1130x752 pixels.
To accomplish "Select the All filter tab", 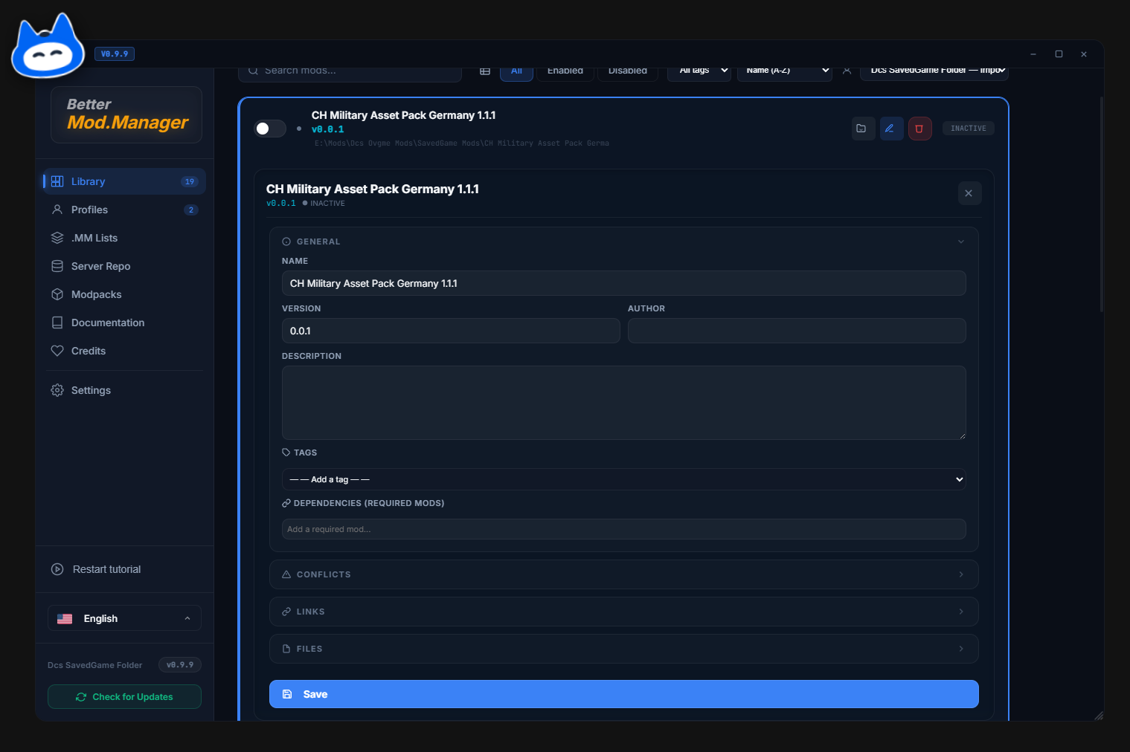I will [516, 72].
